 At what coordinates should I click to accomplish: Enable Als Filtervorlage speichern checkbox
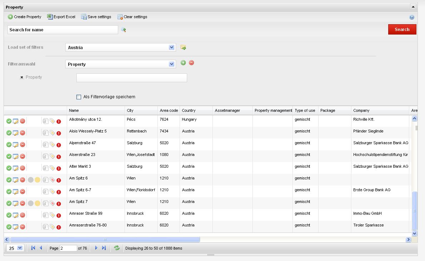click(x=79, y=97)
